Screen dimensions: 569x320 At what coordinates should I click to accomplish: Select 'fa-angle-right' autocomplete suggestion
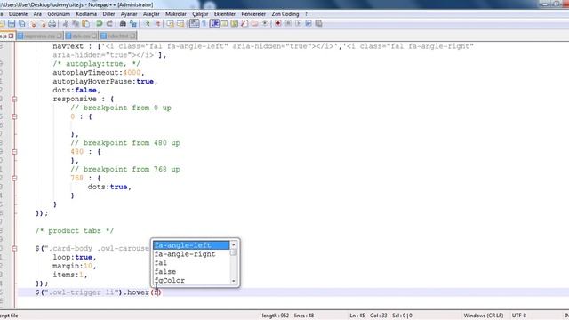pyautogui.click(x=191, y=254)
